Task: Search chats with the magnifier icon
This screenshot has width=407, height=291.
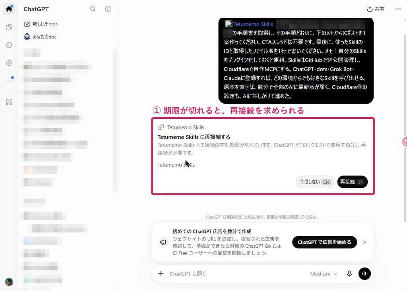Action: [x=93, y=9]
